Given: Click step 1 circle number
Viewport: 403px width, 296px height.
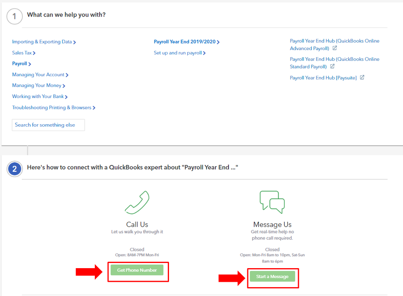Looking at the screenshot, I should click(15, 17).
